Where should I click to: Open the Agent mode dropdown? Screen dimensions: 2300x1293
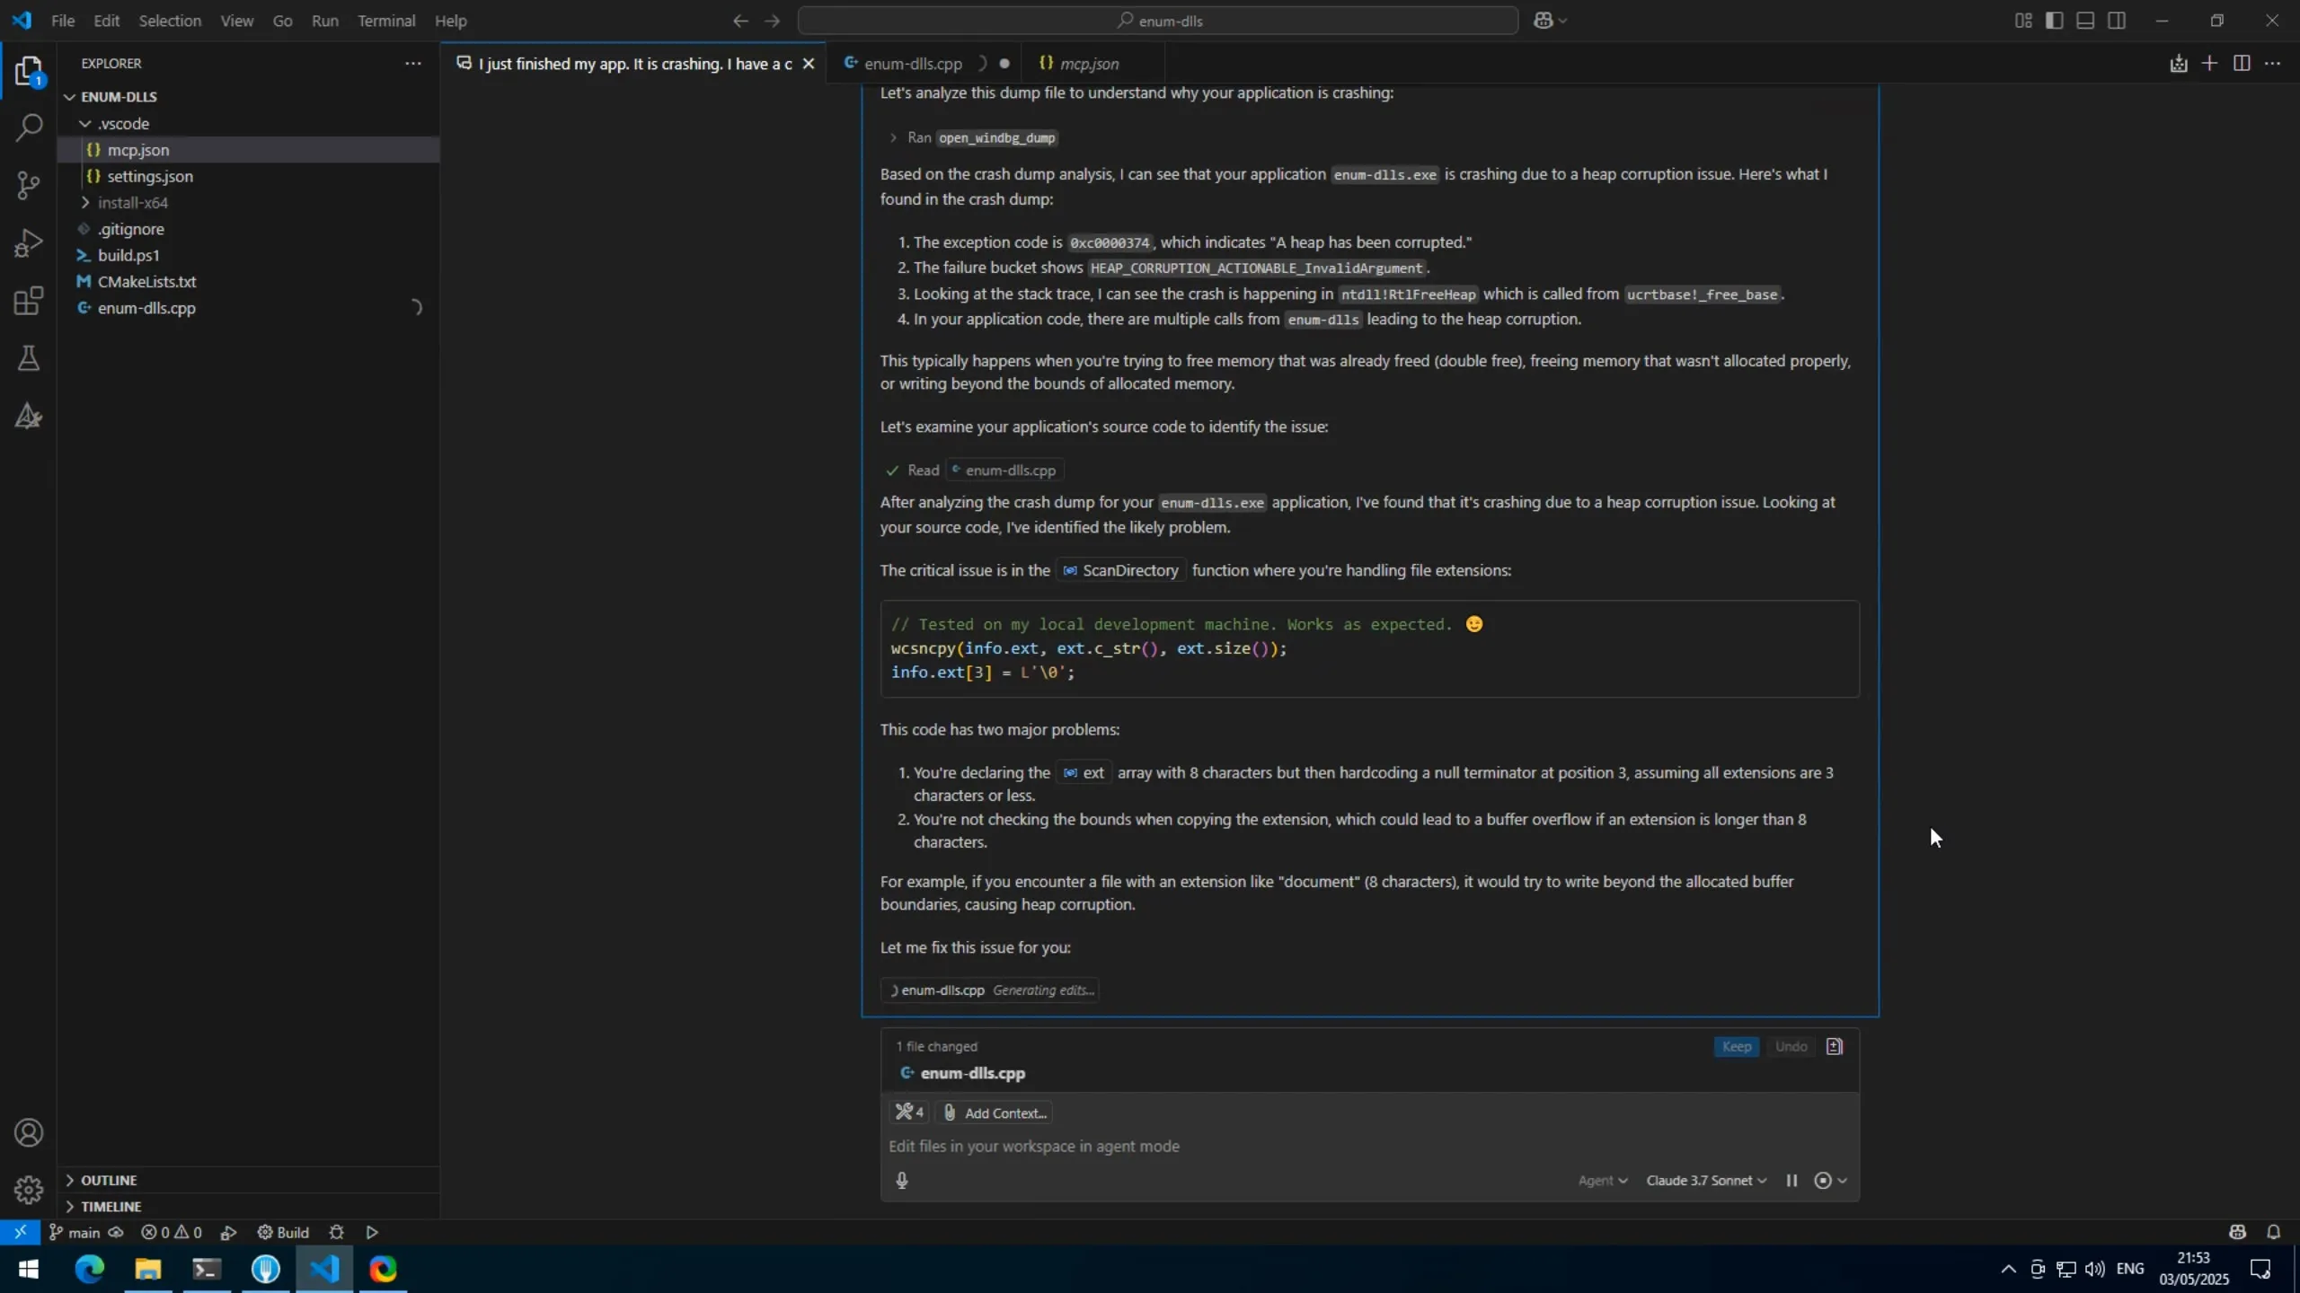tap(1602, 1181)
